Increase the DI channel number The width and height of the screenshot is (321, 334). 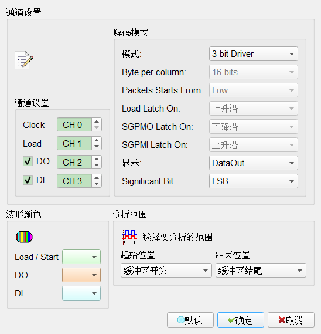(x=97, y=178)
